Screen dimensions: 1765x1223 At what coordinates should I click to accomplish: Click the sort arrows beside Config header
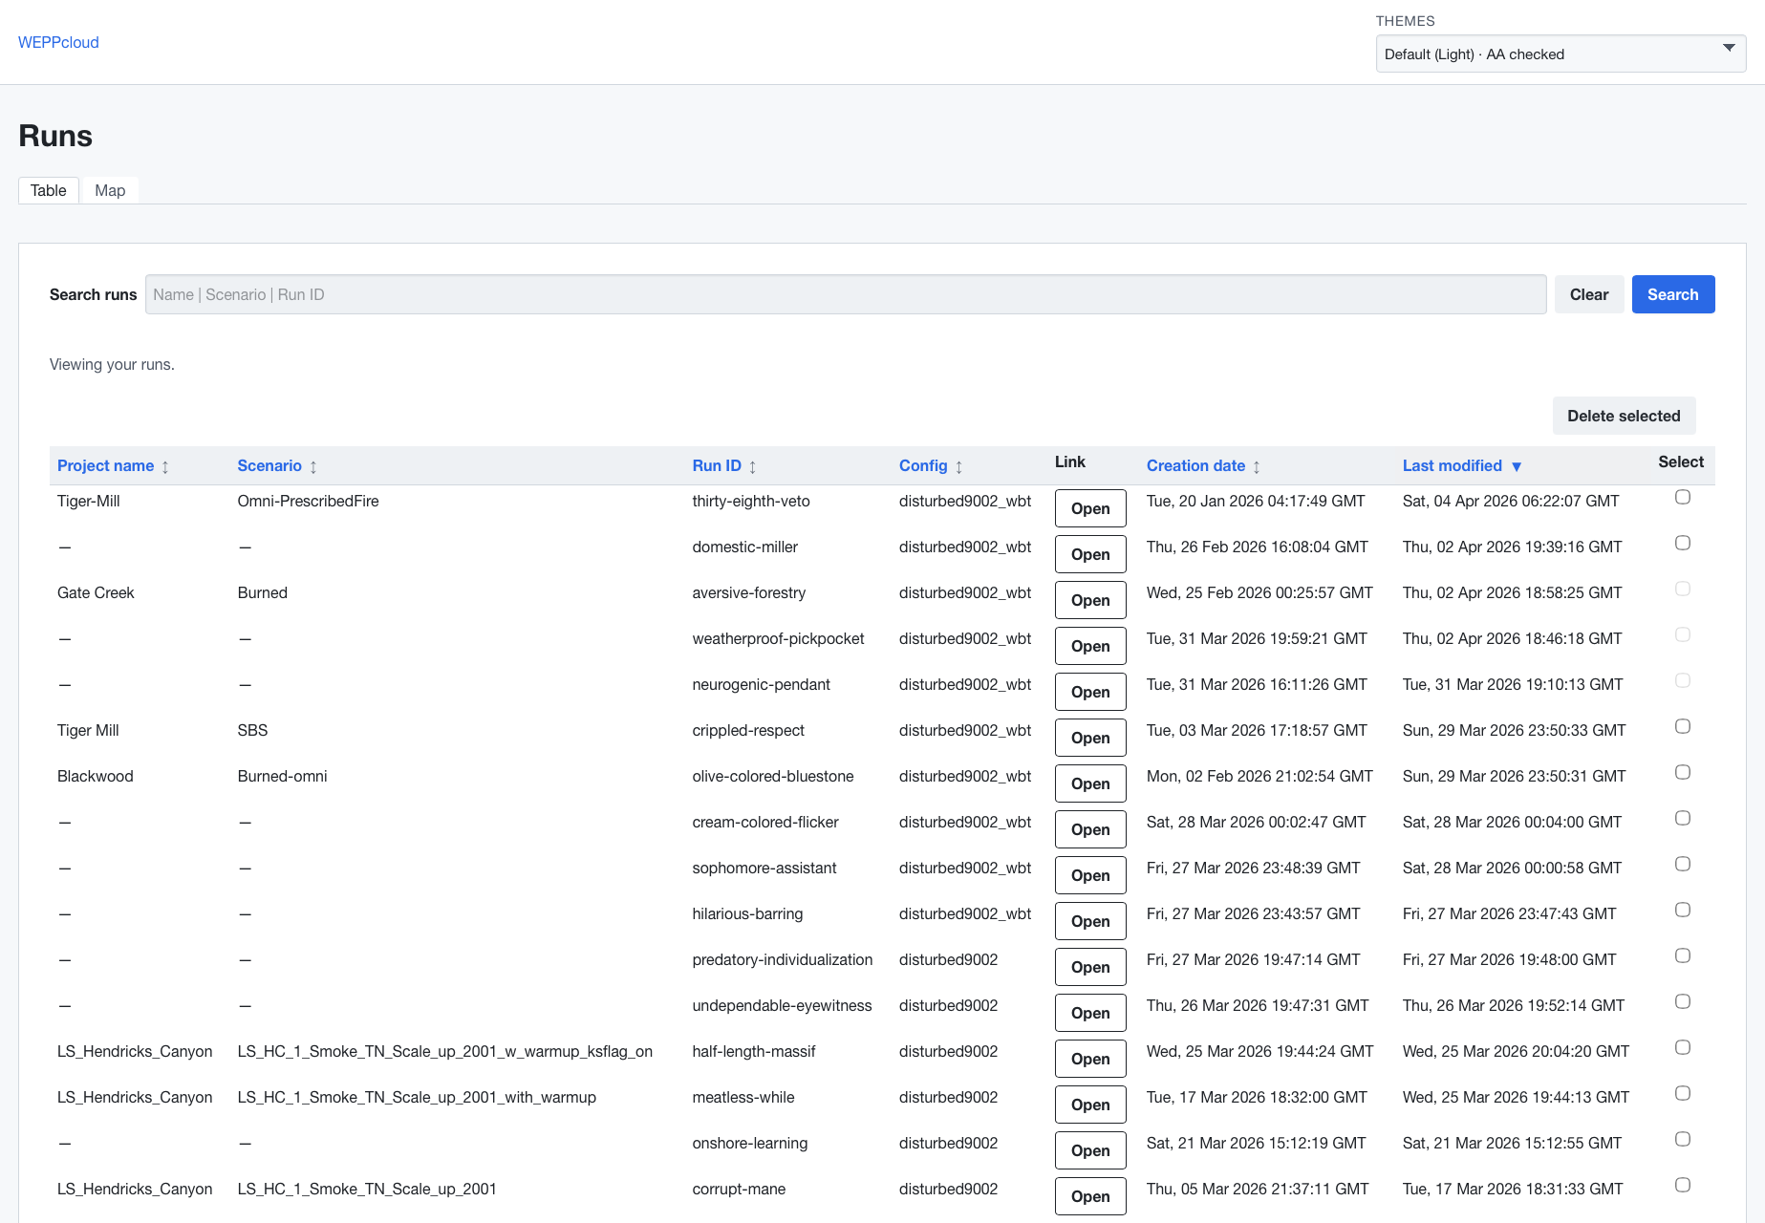(959, 467)
